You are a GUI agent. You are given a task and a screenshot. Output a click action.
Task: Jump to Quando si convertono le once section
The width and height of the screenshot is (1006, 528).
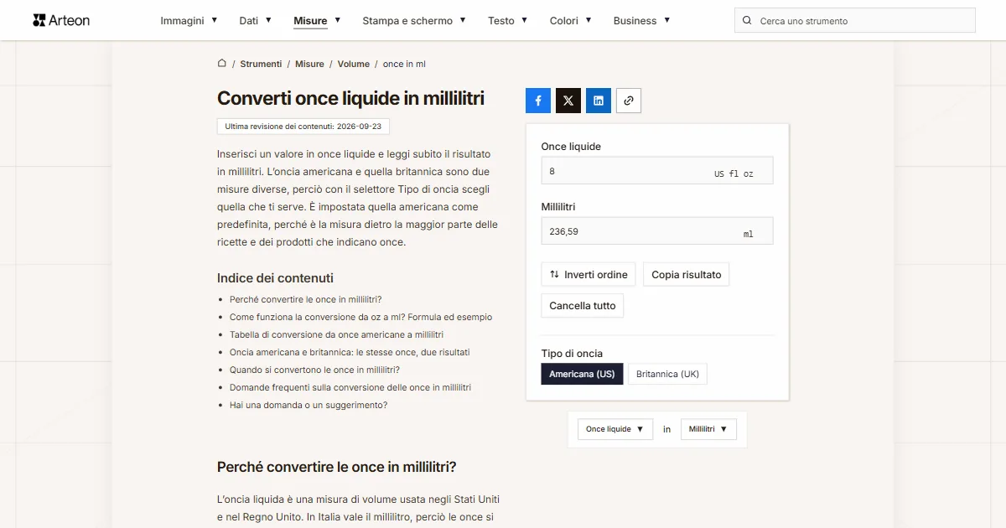click(x=314, y=370)
